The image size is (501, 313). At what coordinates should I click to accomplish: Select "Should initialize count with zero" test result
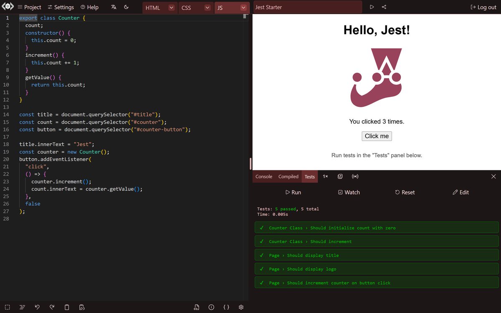[377, 228]
